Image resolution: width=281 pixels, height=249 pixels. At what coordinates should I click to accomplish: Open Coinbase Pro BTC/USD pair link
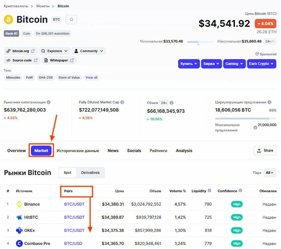[73, 243]
